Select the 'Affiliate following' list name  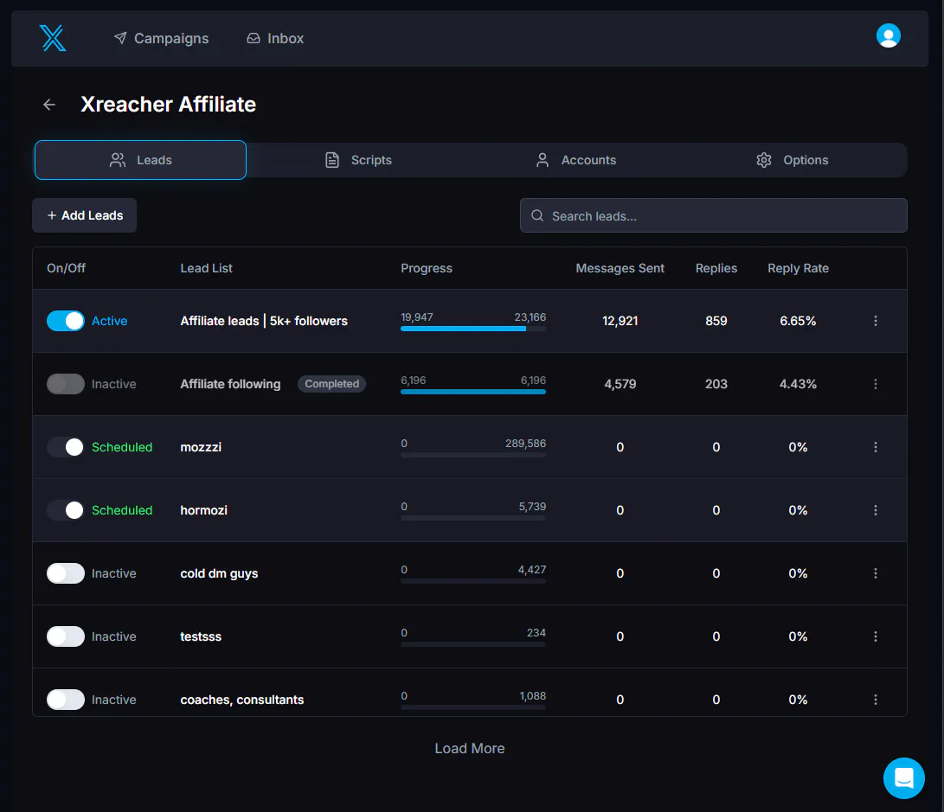pyautogui.click(x=230, y=384)
